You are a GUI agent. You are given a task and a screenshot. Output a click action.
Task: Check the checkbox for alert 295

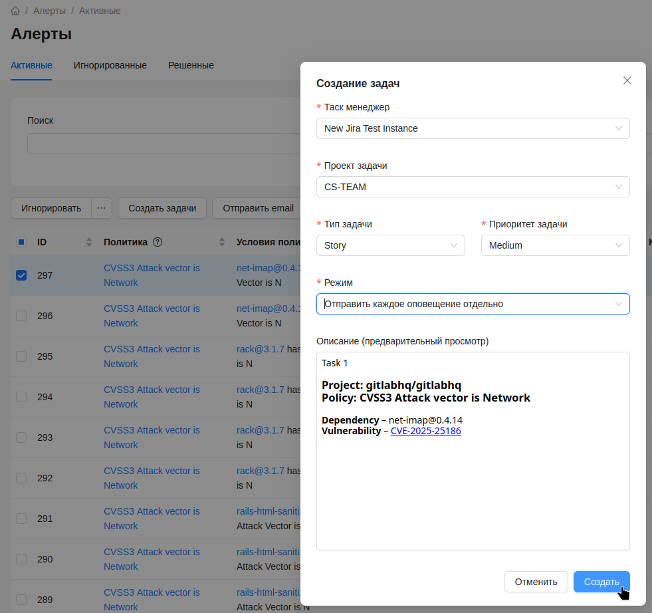click(x=21, y=356)
